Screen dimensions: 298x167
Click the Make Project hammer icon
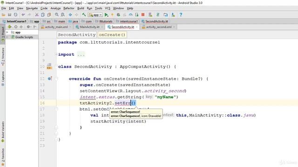click(x=84, y=15)
